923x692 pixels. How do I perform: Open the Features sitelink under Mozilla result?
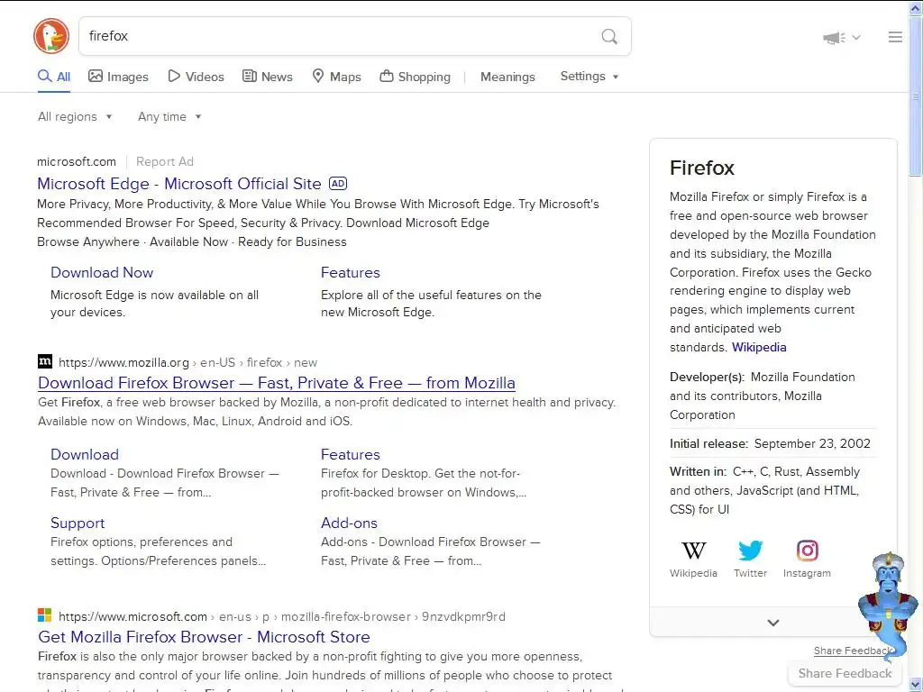[x=351, y=454]
